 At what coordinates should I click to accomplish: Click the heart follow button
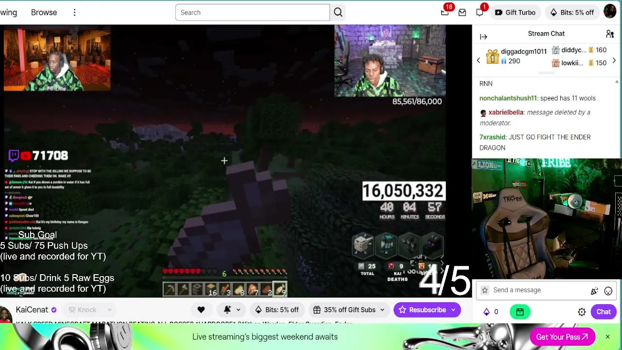[201, 310]
